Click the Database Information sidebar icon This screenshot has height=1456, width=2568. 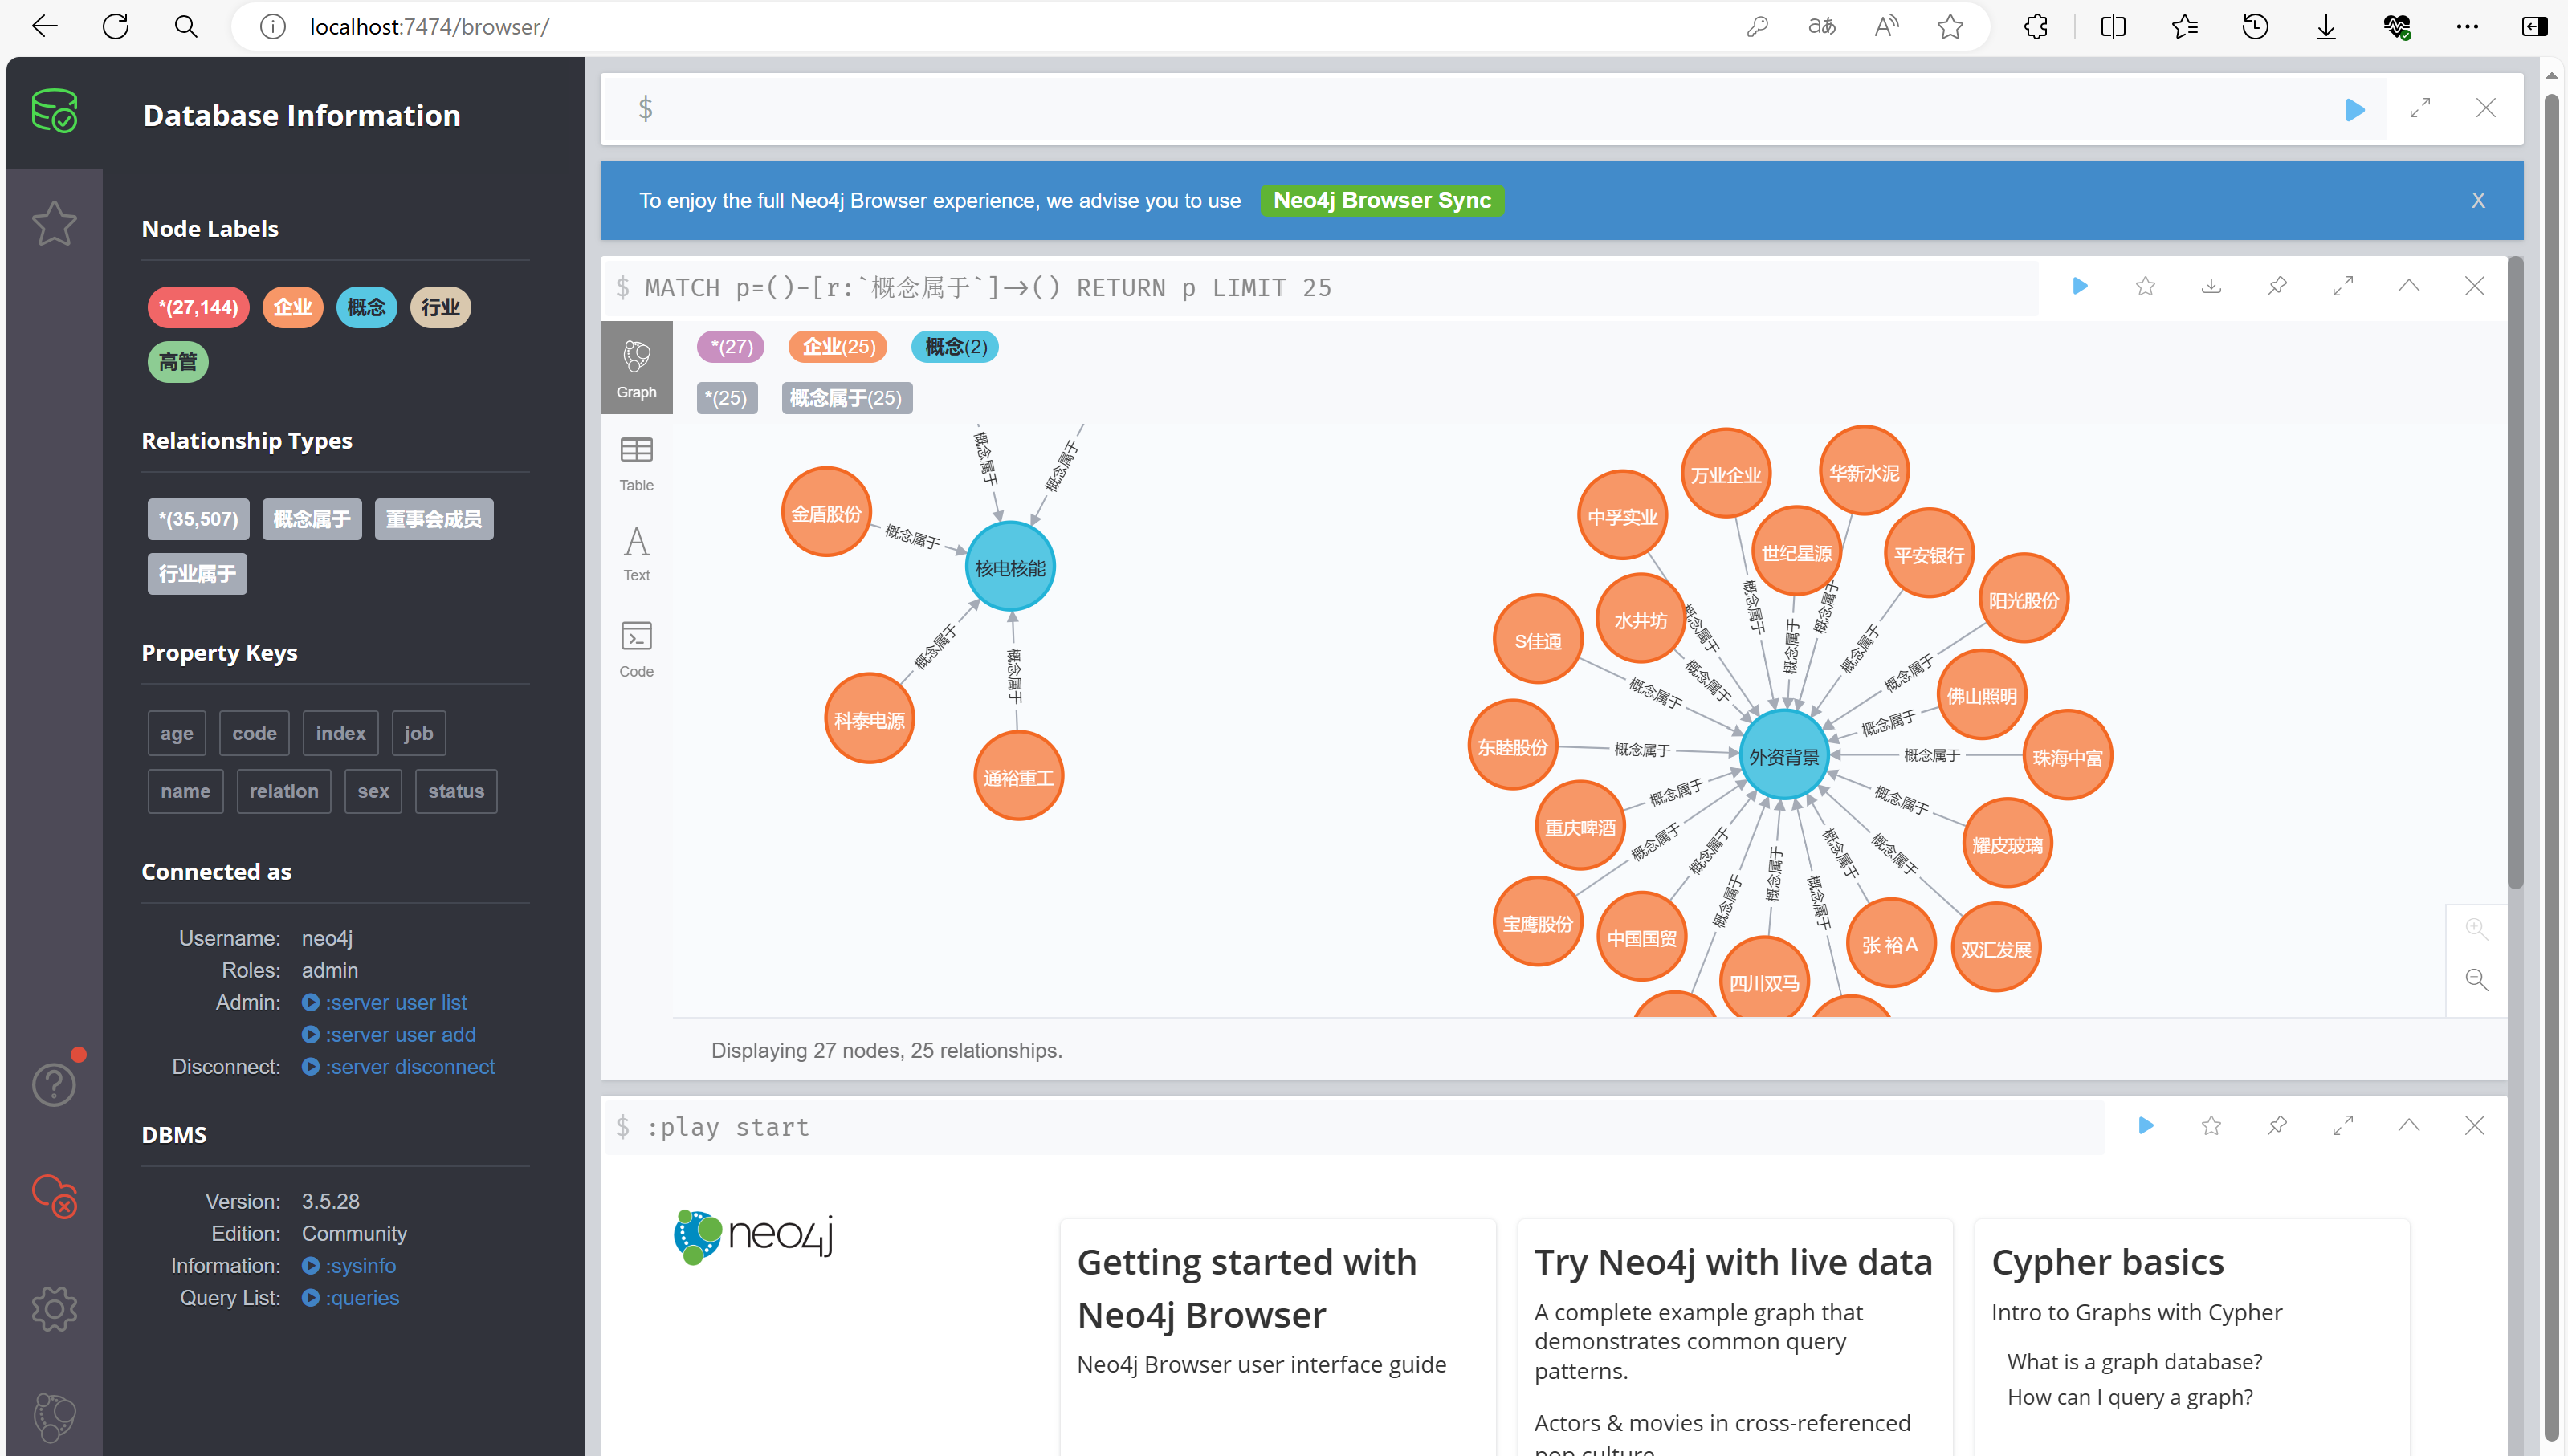click(x=54, y=110)
